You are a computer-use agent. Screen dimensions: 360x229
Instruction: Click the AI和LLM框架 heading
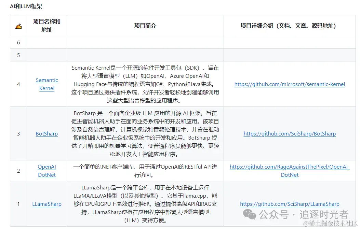(26, 6)
